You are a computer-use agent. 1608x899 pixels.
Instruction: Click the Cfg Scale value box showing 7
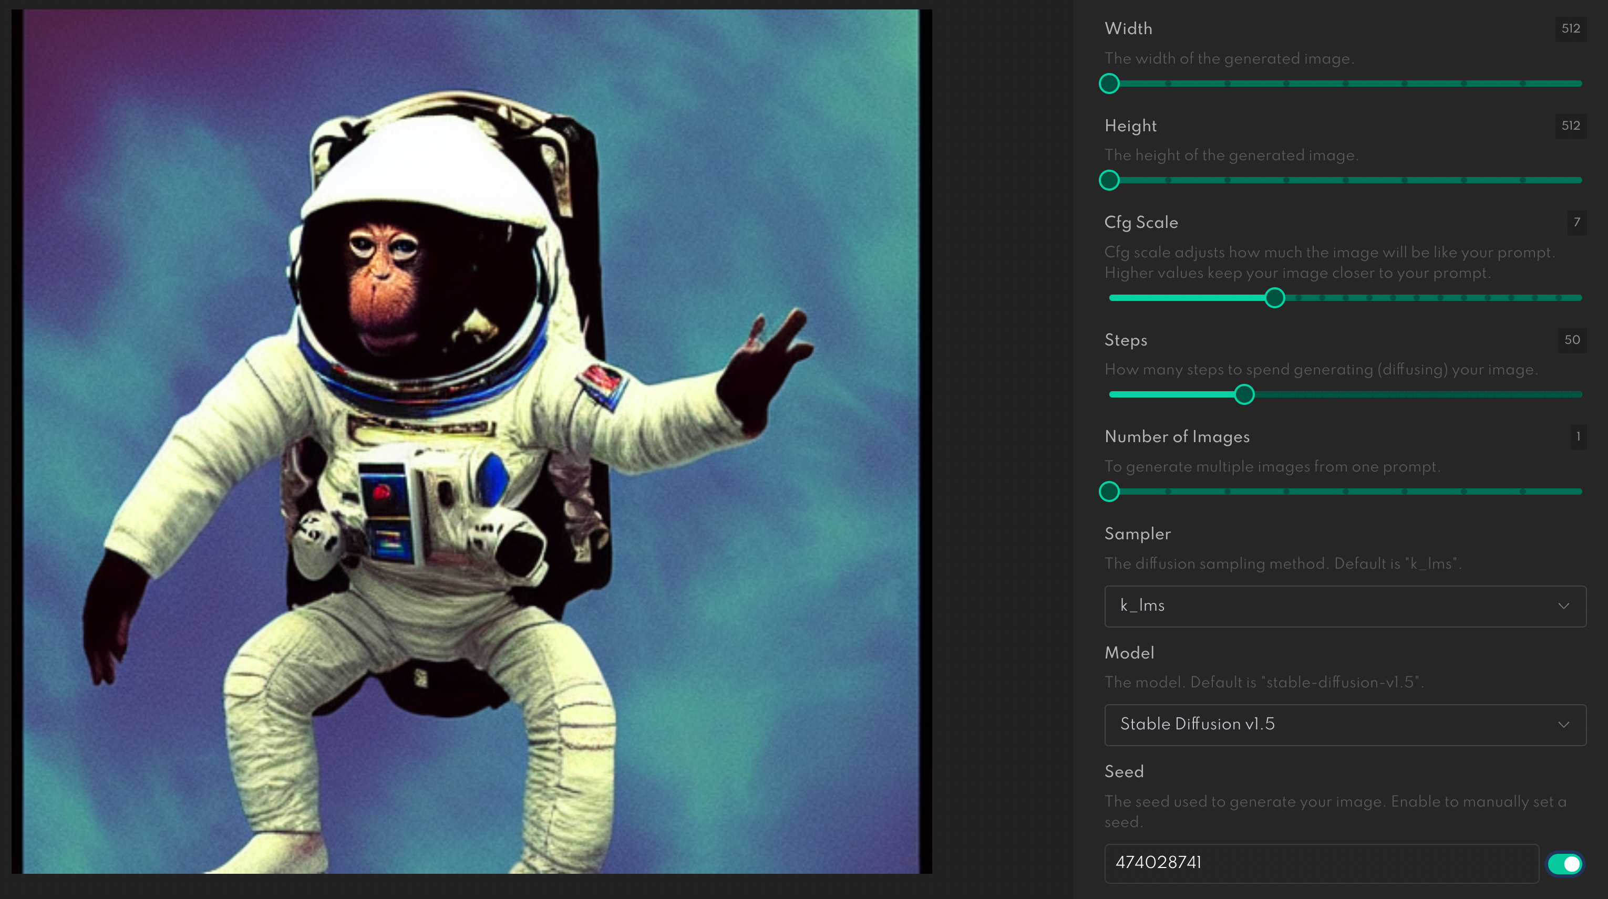(x=1577, y=222)
